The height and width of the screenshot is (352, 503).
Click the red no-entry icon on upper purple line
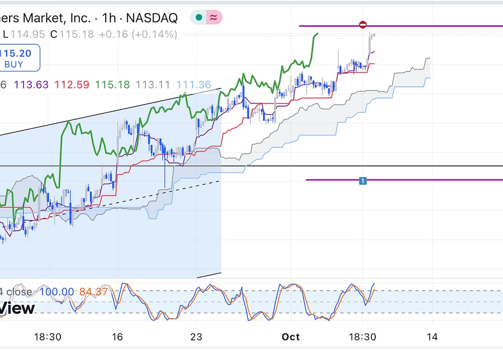point(363,25)
